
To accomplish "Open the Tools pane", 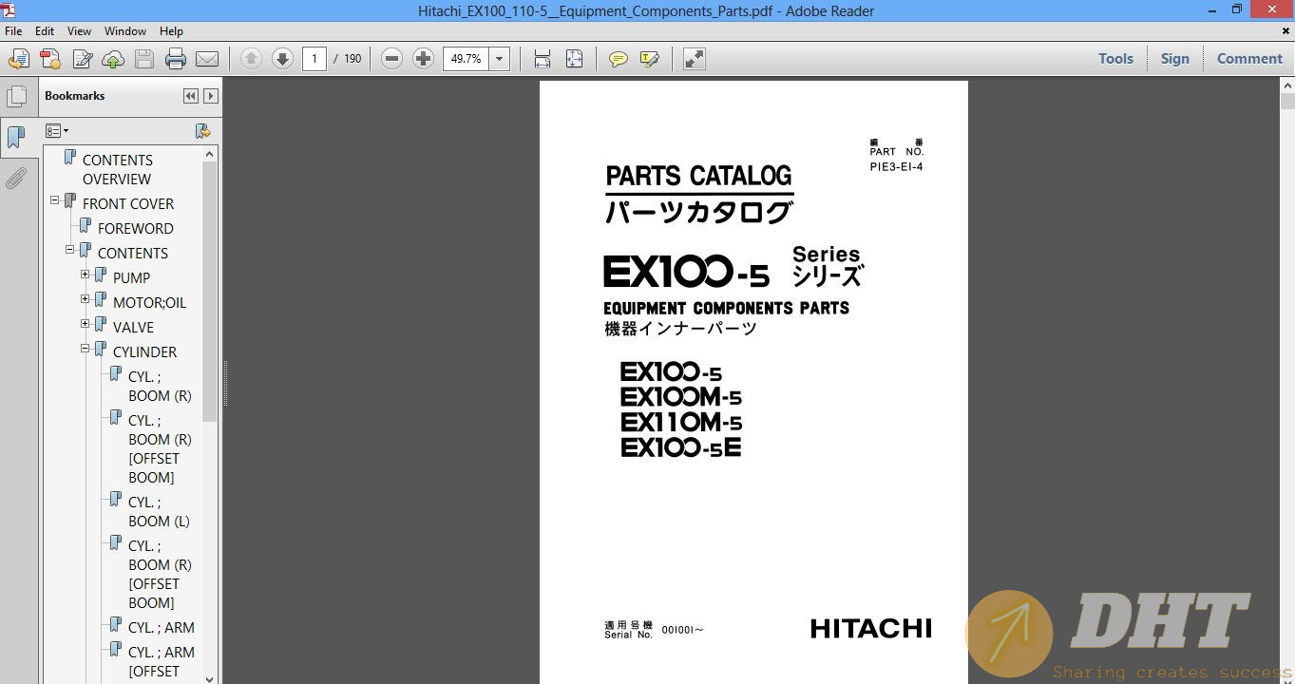I will point(1115,59).
